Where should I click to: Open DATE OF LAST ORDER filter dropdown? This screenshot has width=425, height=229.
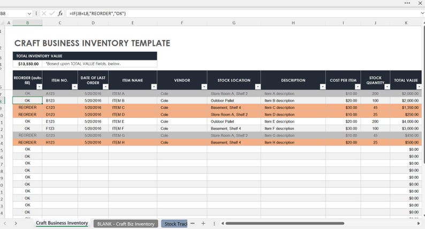[x=105, y=87]
